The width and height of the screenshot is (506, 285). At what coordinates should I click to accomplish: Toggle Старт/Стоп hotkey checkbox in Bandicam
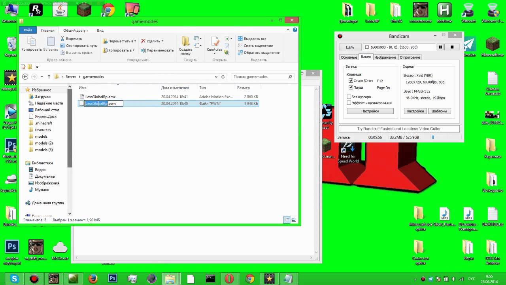tap(351, 81)
